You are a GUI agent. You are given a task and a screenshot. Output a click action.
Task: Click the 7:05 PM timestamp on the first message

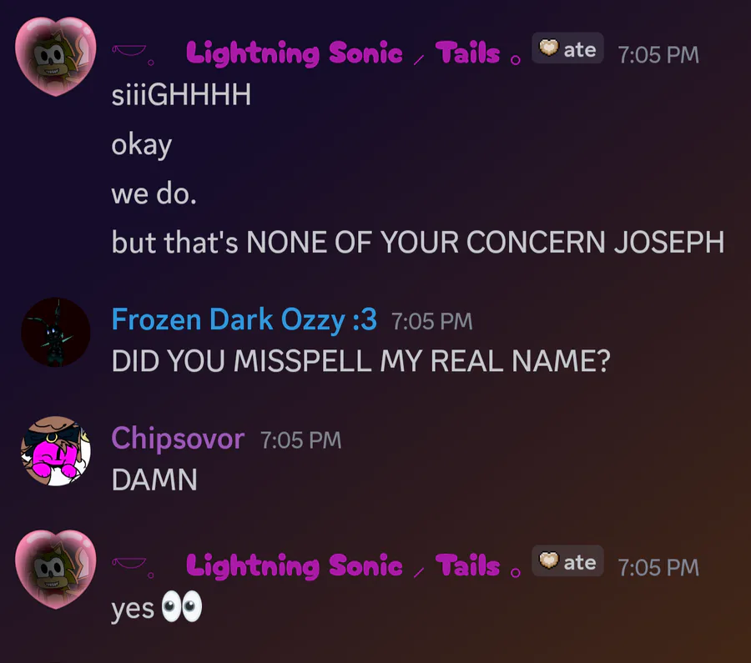[658, 54]
